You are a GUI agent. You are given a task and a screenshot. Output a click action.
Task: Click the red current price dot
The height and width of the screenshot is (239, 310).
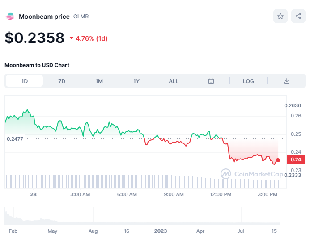(278, 160)
